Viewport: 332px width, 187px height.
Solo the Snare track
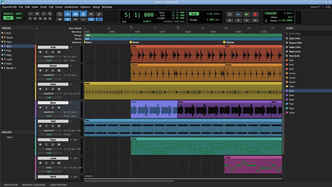click(53, 70)
